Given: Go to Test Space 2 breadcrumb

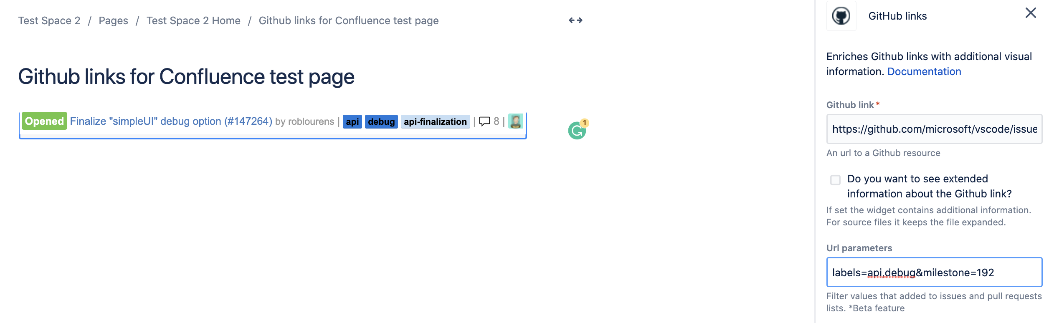Looking at the screenshot, I should point(49,21).
